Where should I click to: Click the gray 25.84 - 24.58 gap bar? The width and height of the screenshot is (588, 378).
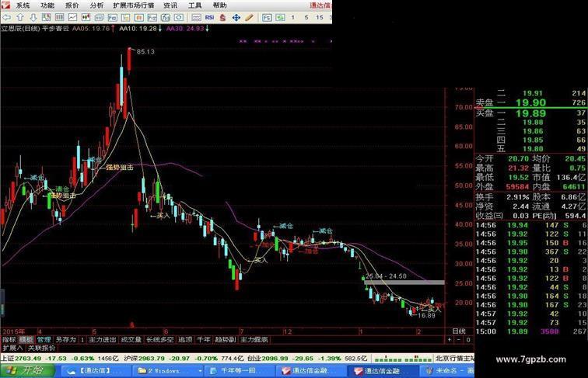(x=404, y=283)
